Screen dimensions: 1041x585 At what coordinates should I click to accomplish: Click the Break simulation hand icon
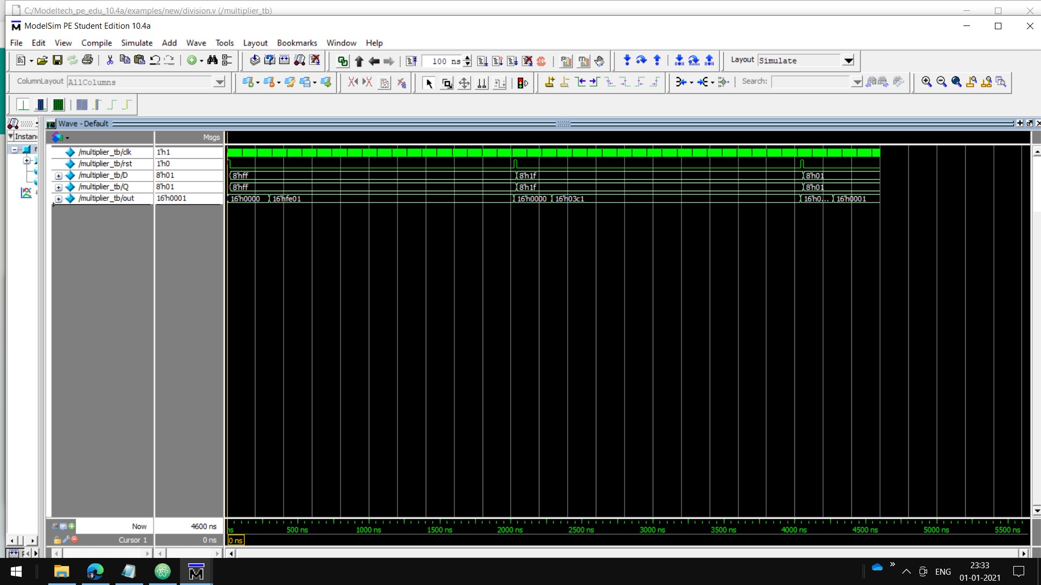pyautogui.click(x=599, y=61)
